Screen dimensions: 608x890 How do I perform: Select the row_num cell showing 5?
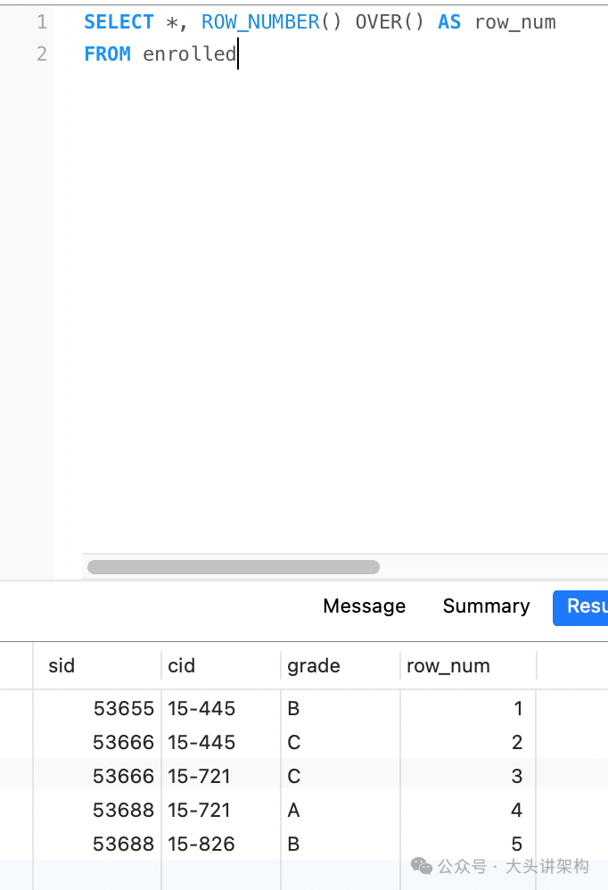tap(516, 844)
